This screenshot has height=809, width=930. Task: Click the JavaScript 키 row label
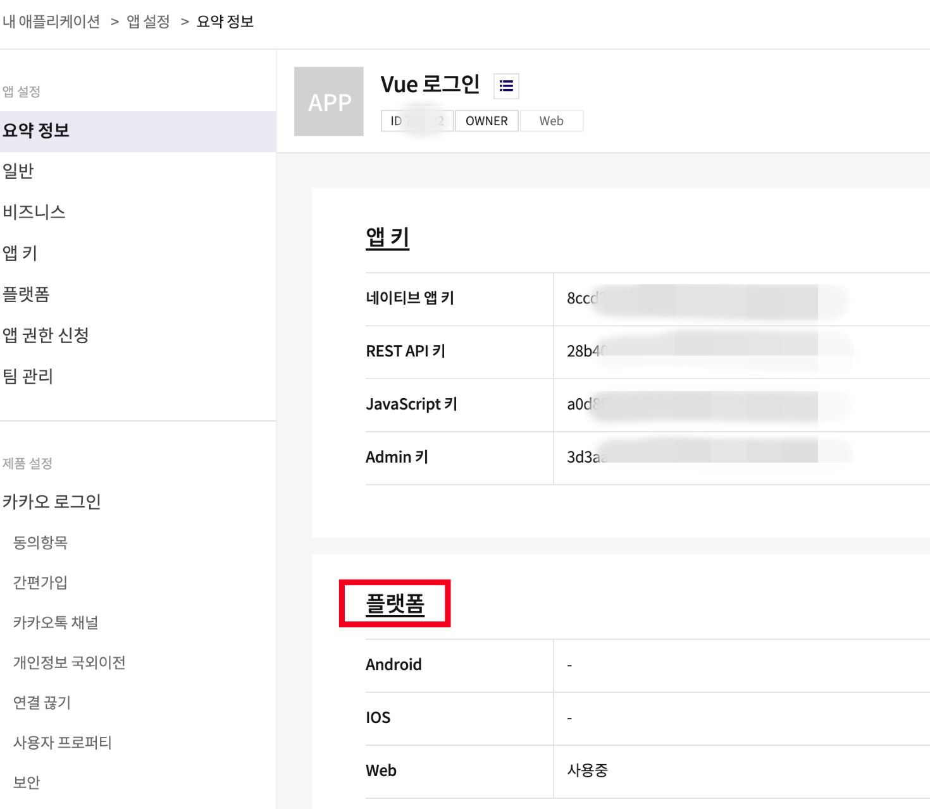(411, 404)
